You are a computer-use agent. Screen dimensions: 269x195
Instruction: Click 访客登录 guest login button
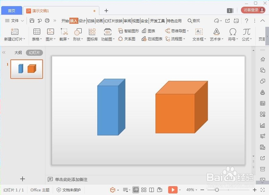tap(253, 10)
